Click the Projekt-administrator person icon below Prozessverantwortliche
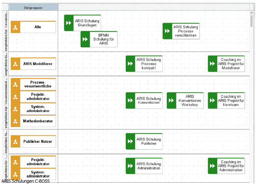 (x=15, y=97)
